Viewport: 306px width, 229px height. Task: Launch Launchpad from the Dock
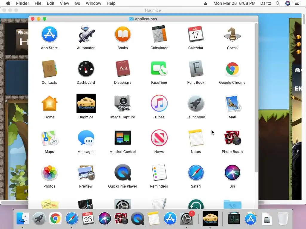pos(39,219)
